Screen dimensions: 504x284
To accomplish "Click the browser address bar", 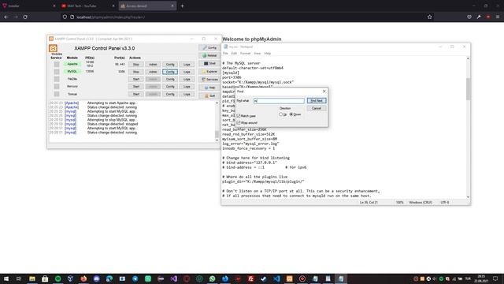I will point(247,17).
